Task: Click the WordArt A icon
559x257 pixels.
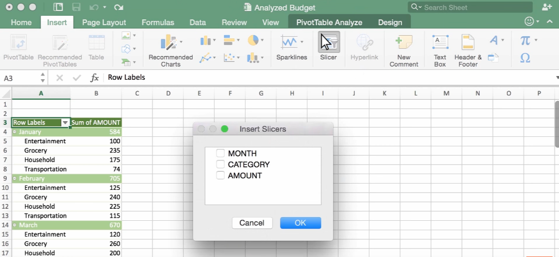Action: coord(494,40)
